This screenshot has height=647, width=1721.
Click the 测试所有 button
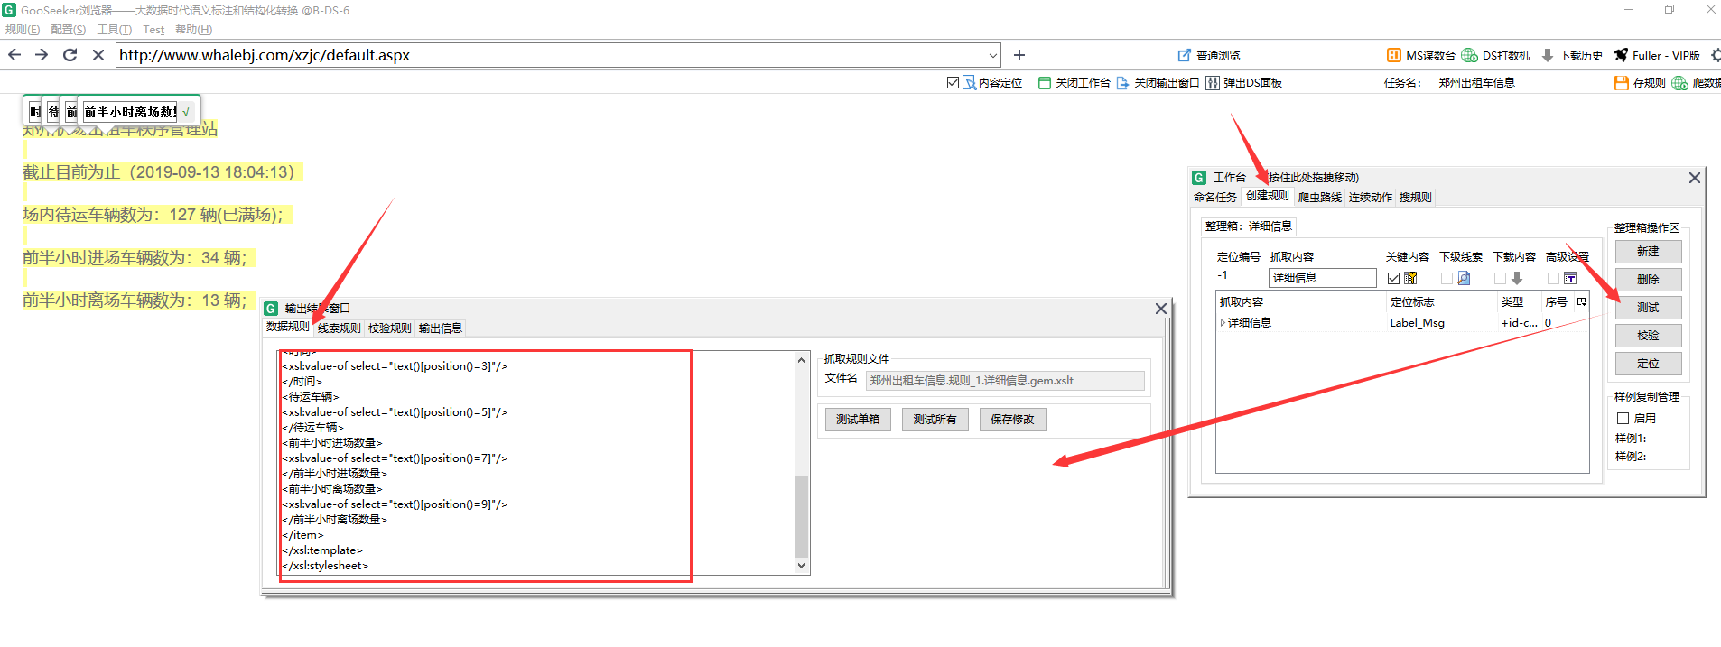click(x=935, y=420)
